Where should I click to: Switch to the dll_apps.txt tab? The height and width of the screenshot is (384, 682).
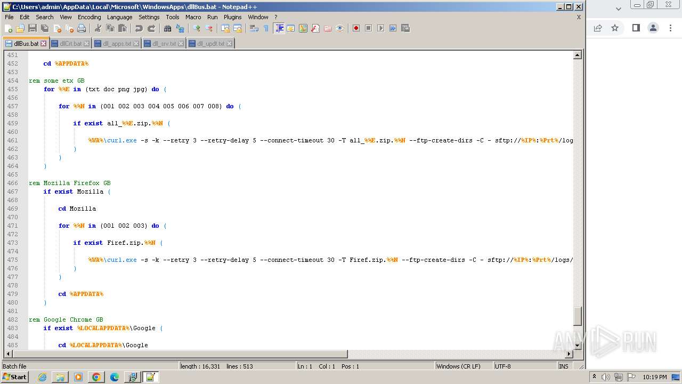(x=116, y=44)
